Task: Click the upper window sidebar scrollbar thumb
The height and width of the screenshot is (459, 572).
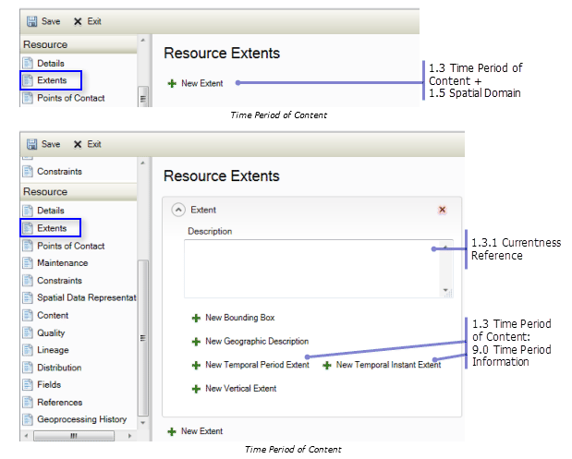Action: click(x=143, y=97)
